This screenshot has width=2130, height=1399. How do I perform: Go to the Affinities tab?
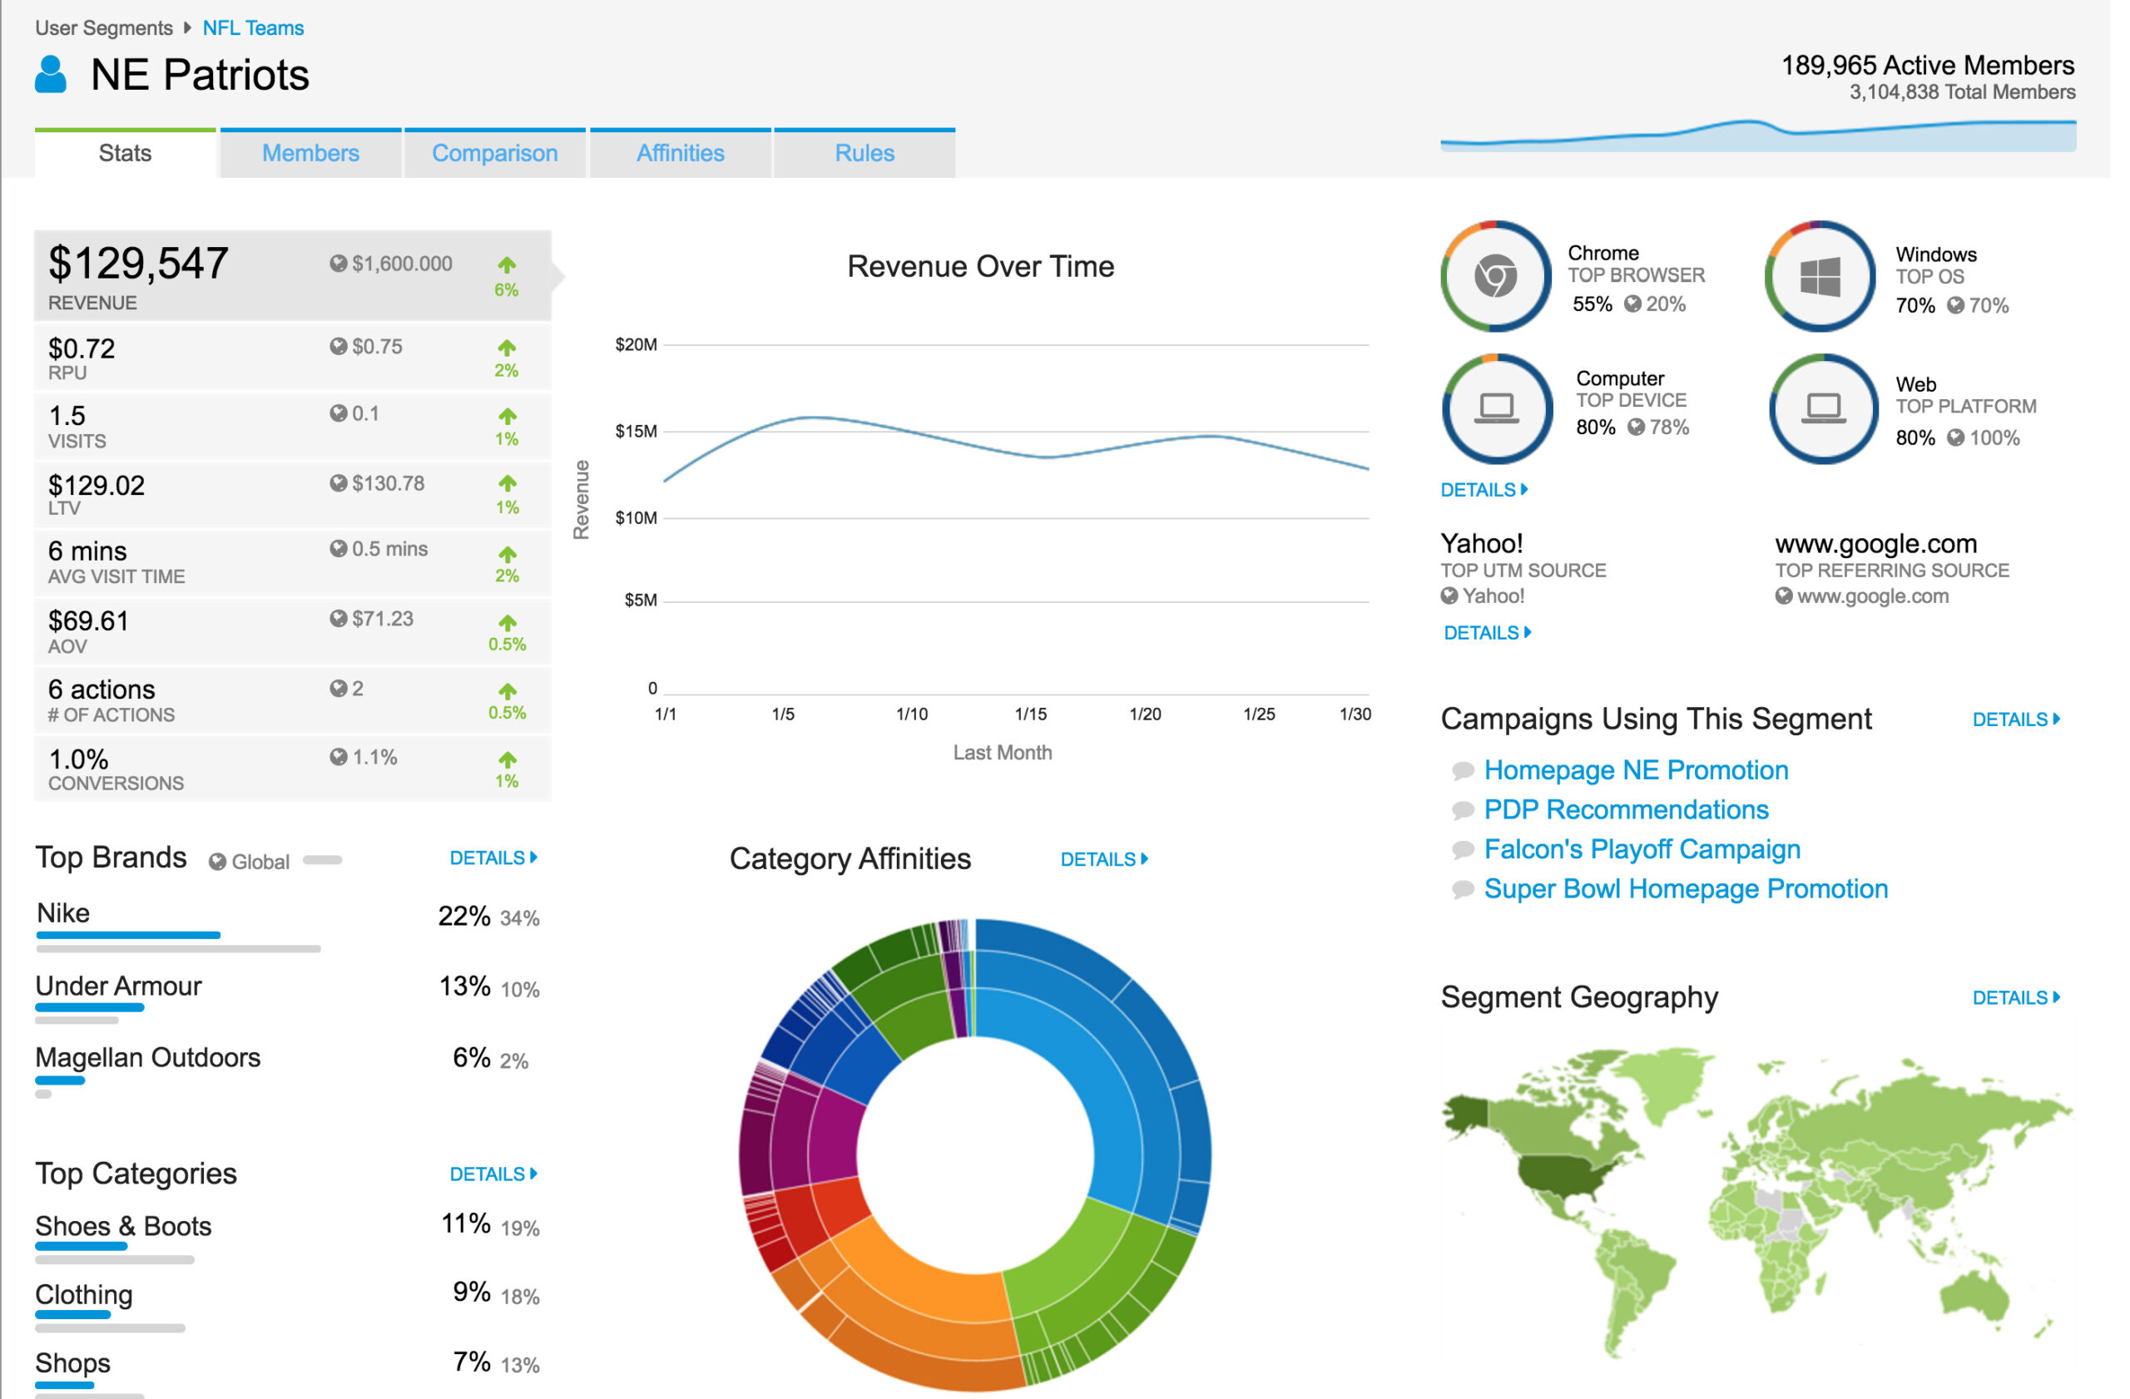coord(680,153)
